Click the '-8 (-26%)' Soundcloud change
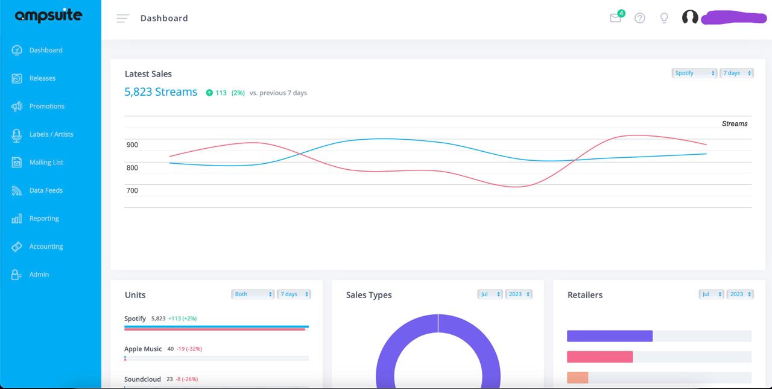The width and height of the screenshot is (772, 389). coord(186,379)
